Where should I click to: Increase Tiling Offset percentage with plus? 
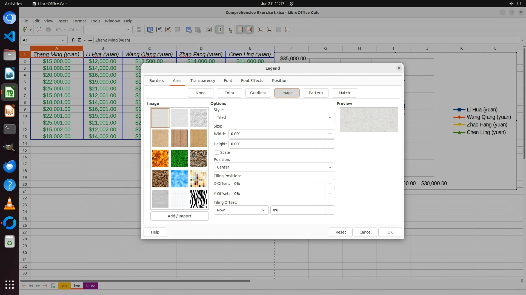330,210
